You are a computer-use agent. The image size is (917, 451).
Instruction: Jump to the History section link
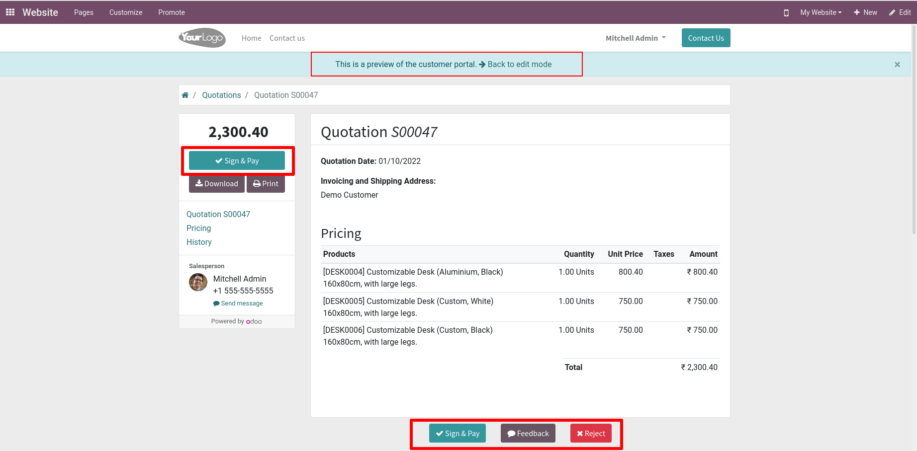tap(199, 242)
